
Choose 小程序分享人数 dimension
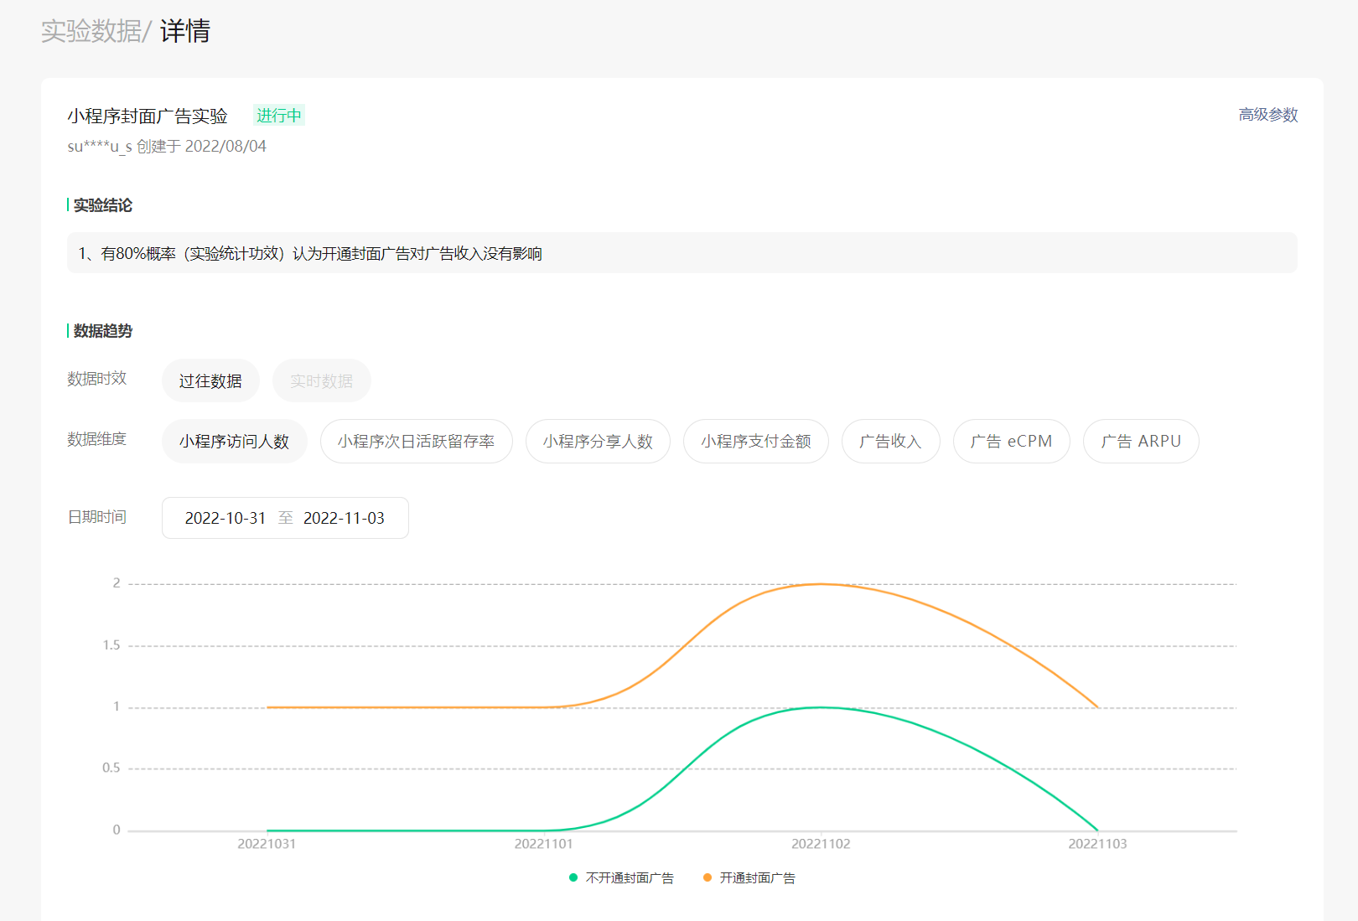click(597, 442)
